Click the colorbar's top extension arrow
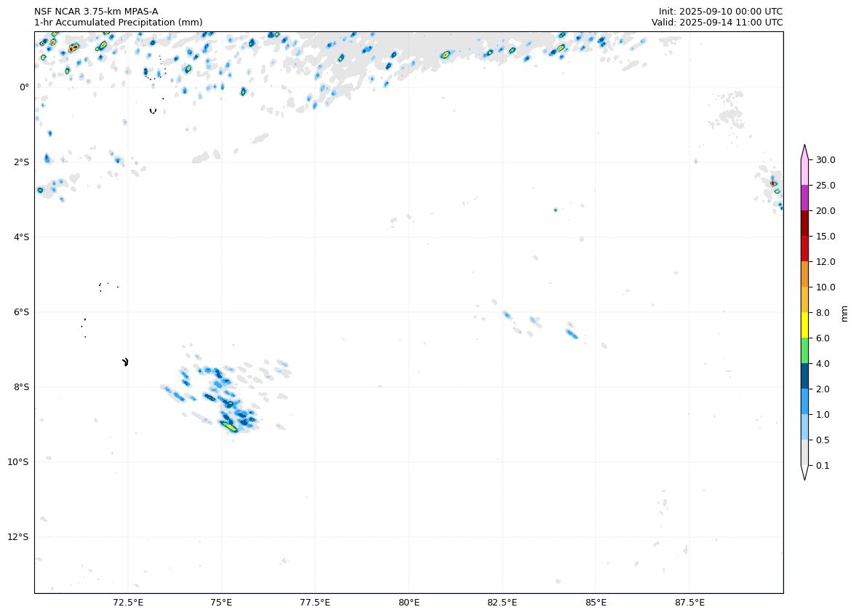The width and height of the screenshot is (856, 615). click(804, 151)
